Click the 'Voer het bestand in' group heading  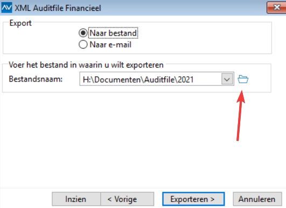point(86,65)
